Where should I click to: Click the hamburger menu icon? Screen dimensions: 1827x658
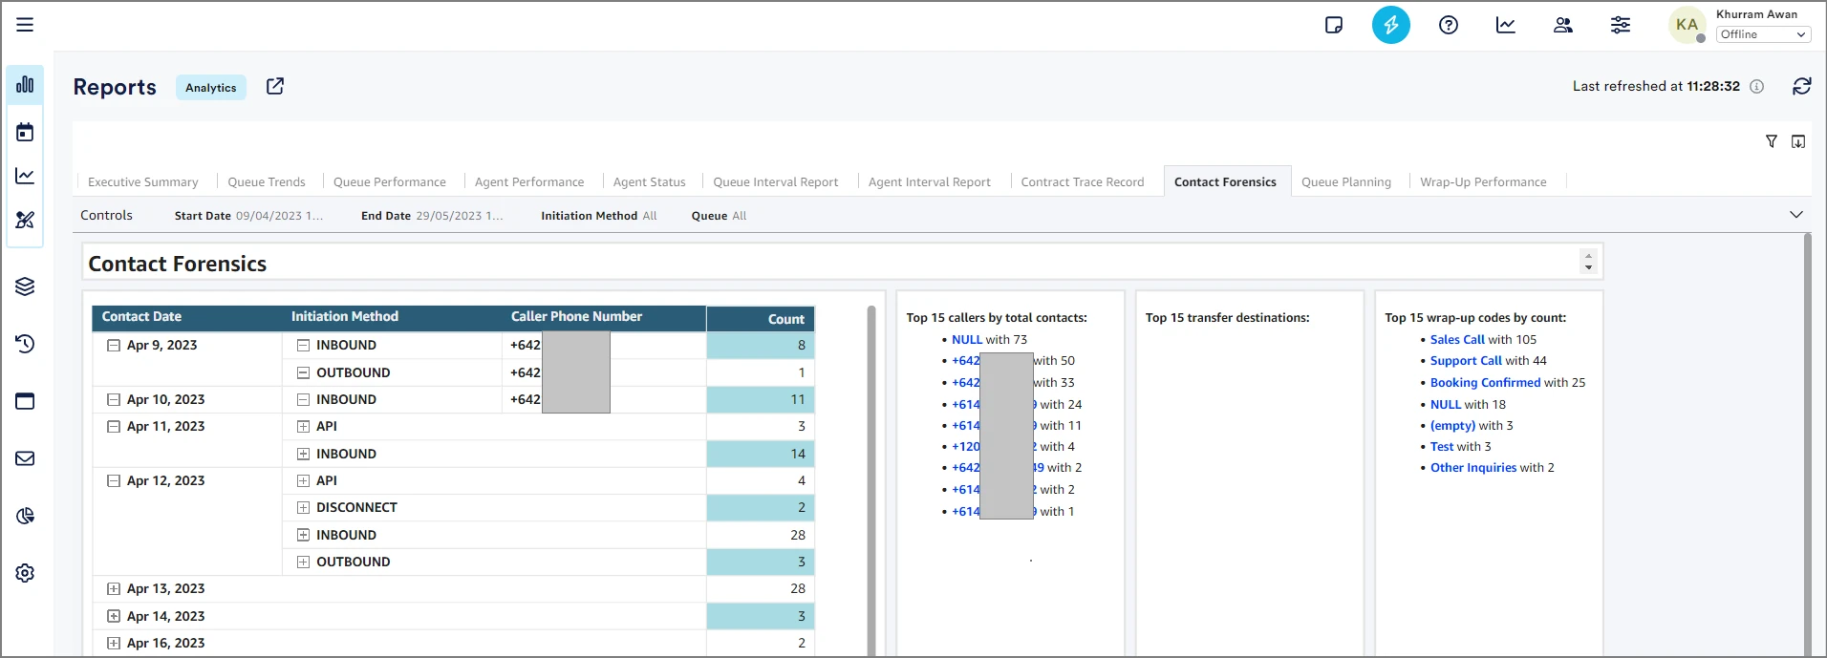tap(25, 25)
